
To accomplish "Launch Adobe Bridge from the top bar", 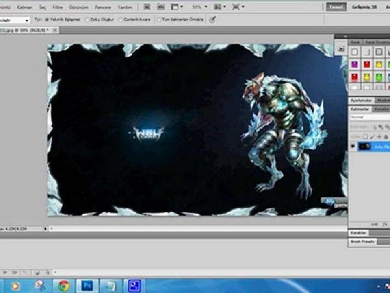I will [x=147, y=7].
